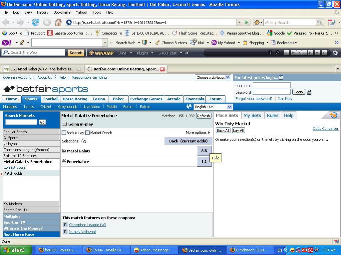341x255 pixels.
Task: Open the Tools menu
Action: [97, 12]
